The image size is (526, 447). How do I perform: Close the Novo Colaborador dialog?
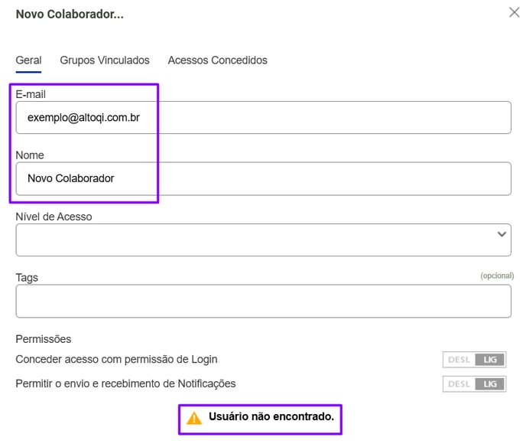click(x=514, y=12)
